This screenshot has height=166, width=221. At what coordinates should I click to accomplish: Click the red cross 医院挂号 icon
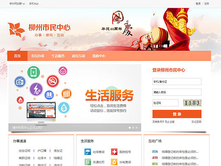click(x=114, y=152)
